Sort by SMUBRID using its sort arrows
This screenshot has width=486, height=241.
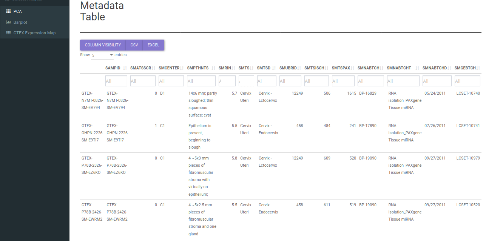(299, 68)
